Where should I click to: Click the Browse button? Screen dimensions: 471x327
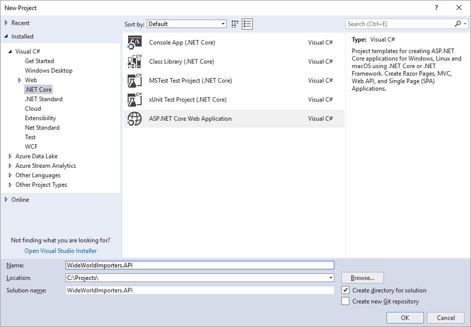(x=362, y=278)
